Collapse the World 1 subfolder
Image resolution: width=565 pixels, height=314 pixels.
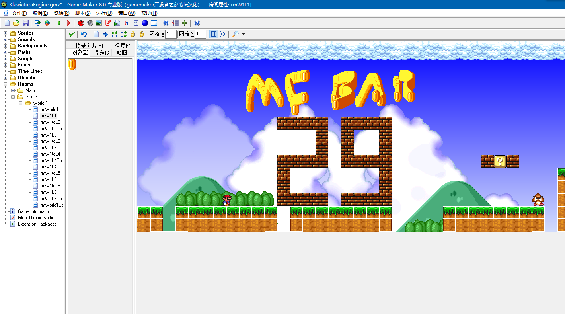click(21, 103)
